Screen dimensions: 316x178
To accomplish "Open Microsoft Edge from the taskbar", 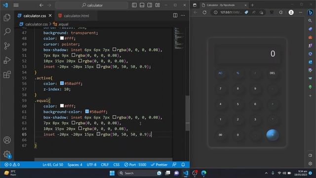I will click(204, 173).
